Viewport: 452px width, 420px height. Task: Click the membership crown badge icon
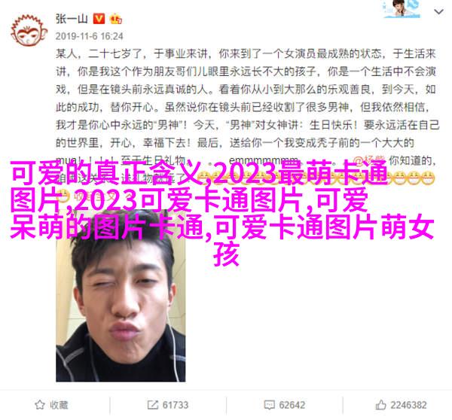coord(115,20)
